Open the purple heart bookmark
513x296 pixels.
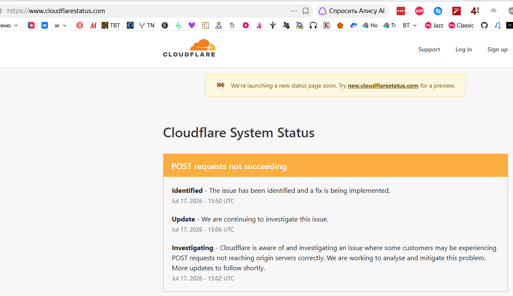(x=192, y=25)
